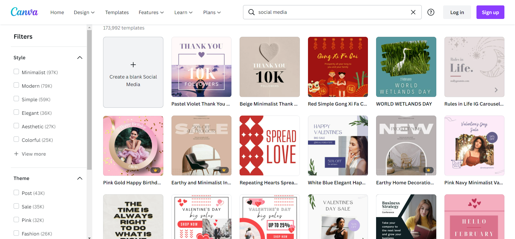This screenshot has width=515, height=239.
Task: Open the Plans dropdown menu
Action: click(212, 12)
